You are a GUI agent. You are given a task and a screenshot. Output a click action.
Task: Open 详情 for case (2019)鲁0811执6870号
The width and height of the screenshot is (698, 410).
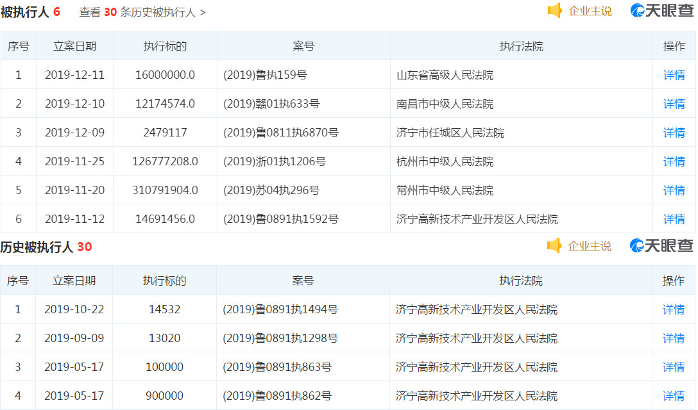(x=674, y=133)
